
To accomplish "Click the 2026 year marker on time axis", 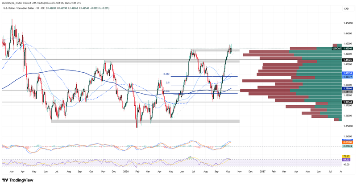I will pos(125,171).
